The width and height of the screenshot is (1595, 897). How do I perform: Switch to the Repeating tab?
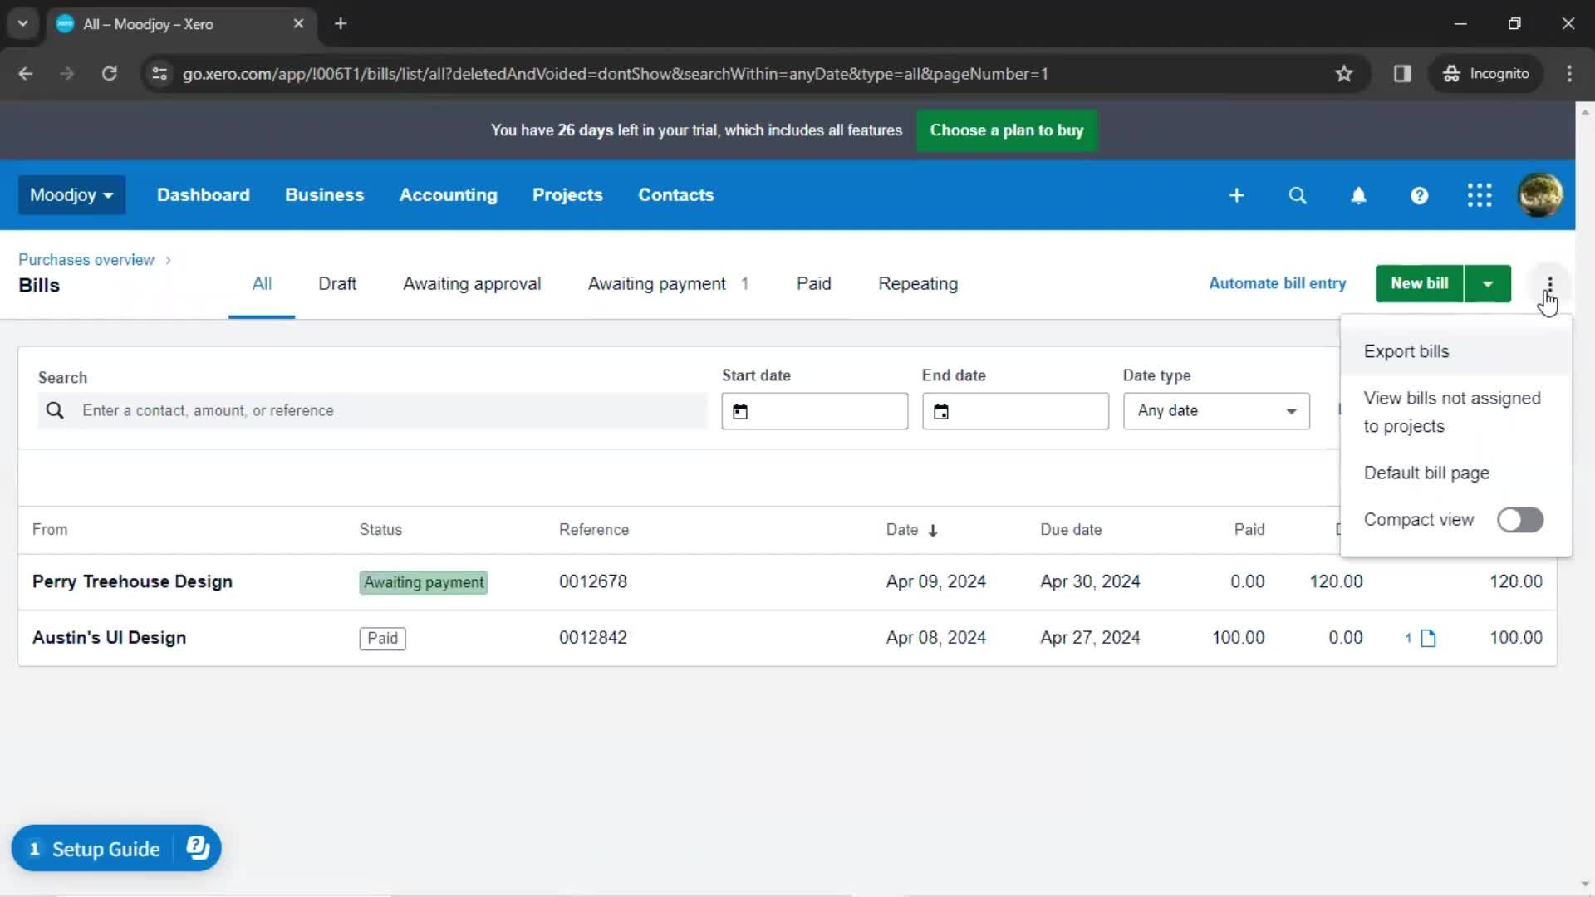click(918, 284)
